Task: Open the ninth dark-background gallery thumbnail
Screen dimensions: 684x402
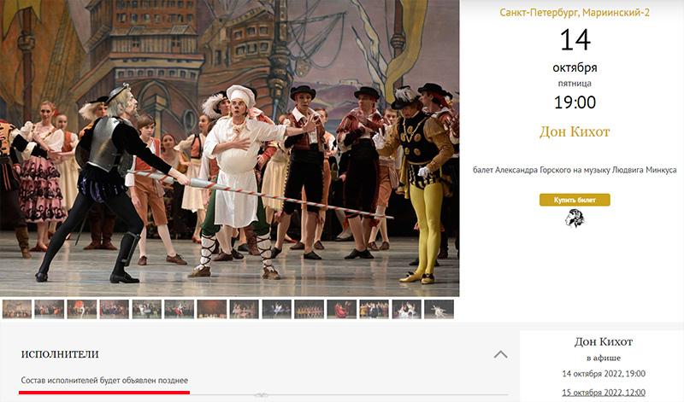Action: 277,309
